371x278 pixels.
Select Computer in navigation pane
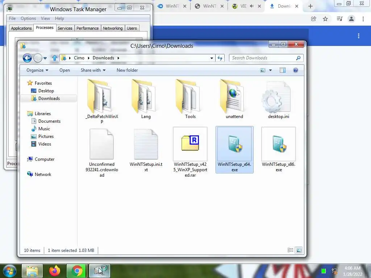click(x=45, y=159)
